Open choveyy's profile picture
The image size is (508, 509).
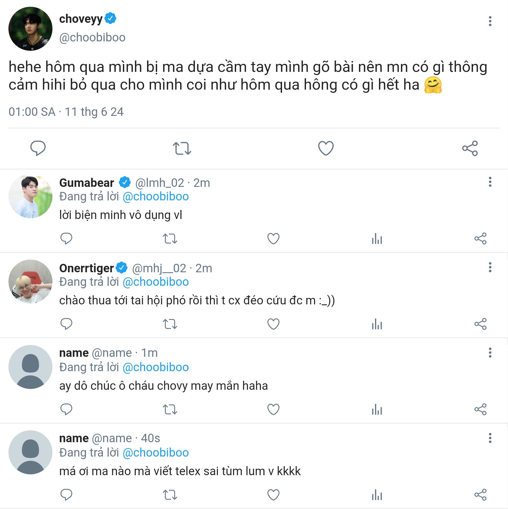pos(30,29)
